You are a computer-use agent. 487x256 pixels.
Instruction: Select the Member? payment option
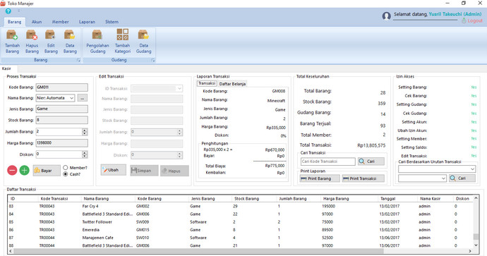pos(65,168)
